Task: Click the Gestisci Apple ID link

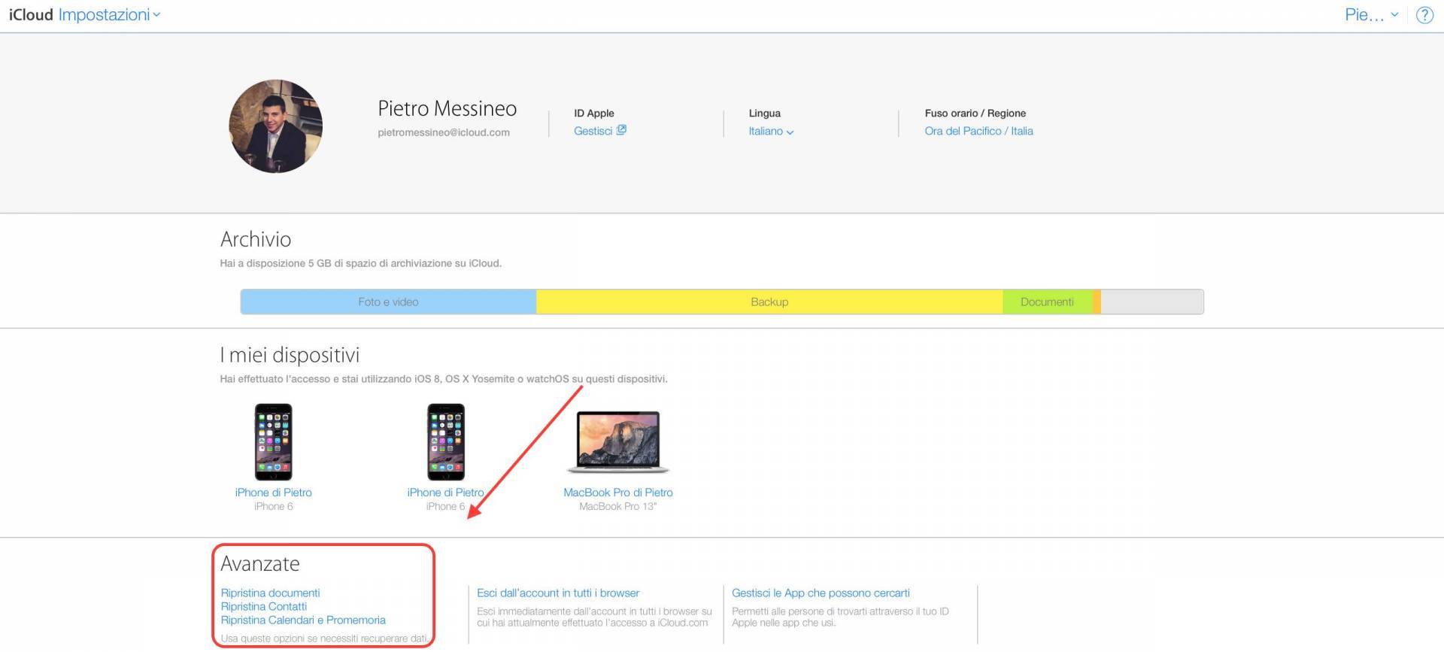Action: pyautogui.click(x=599, y=131)
